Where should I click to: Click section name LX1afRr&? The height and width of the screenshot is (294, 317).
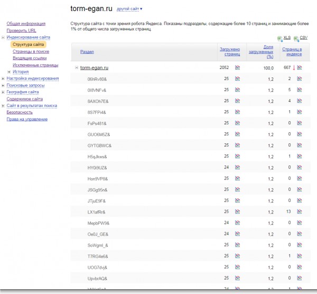pos(97,212)
